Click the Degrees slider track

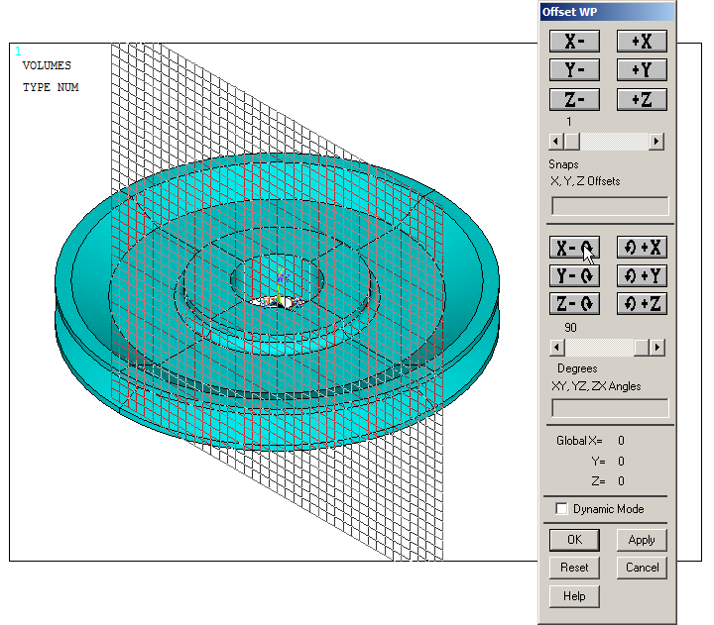pyautogui.click(x=599, y=348)
